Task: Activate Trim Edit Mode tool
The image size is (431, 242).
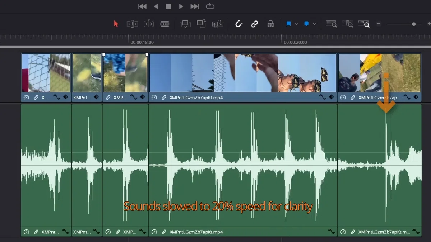Action: point(132,24)
